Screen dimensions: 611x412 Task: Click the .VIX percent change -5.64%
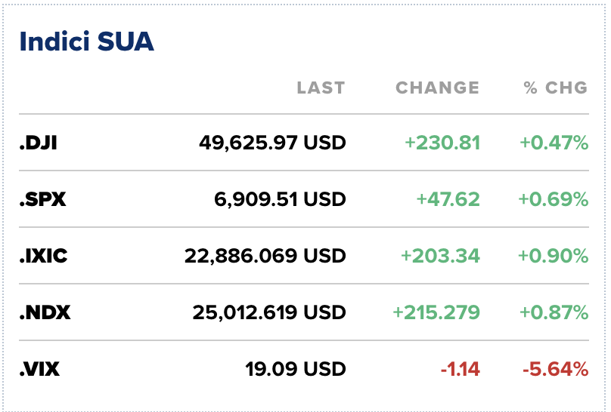[x=555, y=369]
